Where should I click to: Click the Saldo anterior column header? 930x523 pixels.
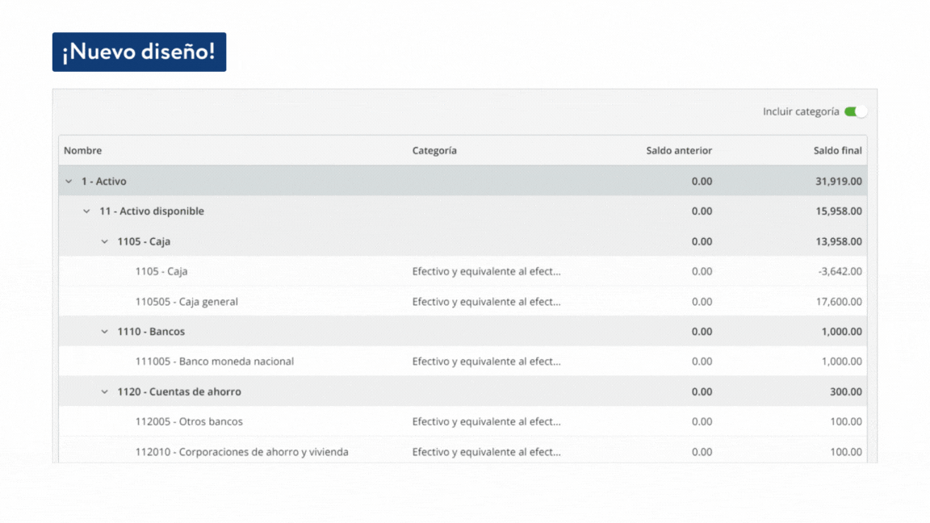(x=679, y=151)
